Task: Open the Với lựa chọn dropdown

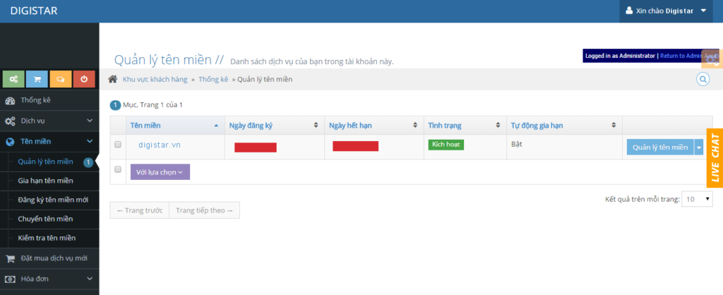Action: (160, 171)
